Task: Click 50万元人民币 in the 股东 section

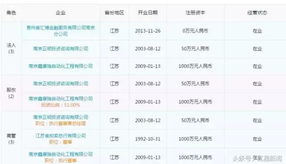Action: tap(195, 84)
